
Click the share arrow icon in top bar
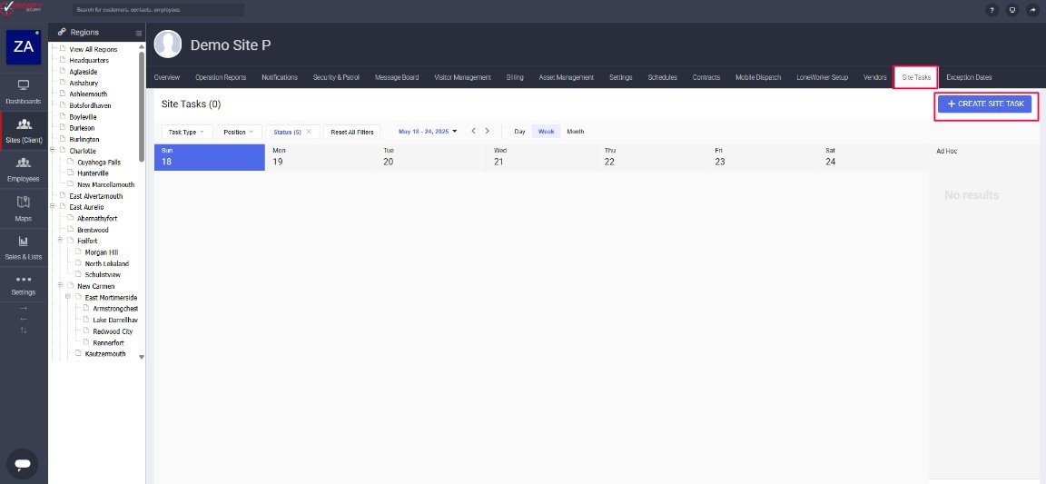(x=1032, y=10)
